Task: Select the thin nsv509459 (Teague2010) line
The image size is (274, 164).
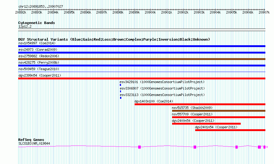Action: coord(142,72)
